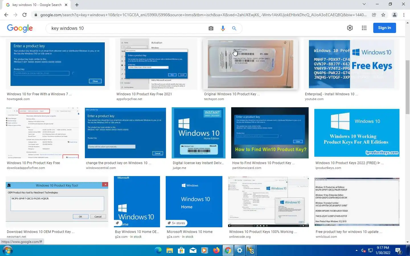
Task: Open the 'change the product key' image
Action: tap(125, 133)
